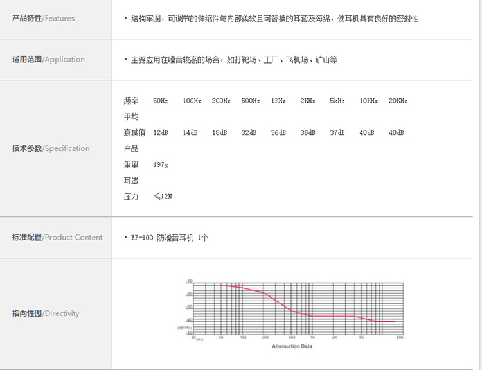Viewport: 482px width, 370px height.
Task: Click the 适用范围/Application row header
Action: coord(48,60)
